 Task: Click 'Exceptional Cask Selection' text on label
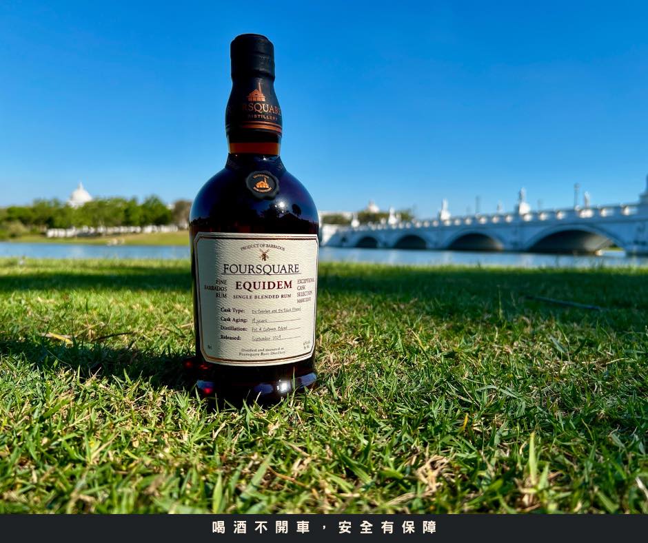(x=305, y=290)
